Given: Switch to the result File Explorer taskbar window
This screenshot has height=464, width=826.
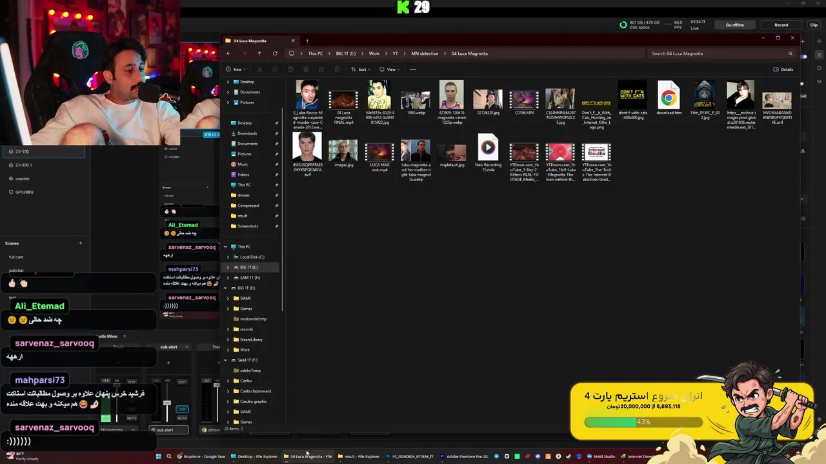Looking at the screenshot, I should coord(359,456).
